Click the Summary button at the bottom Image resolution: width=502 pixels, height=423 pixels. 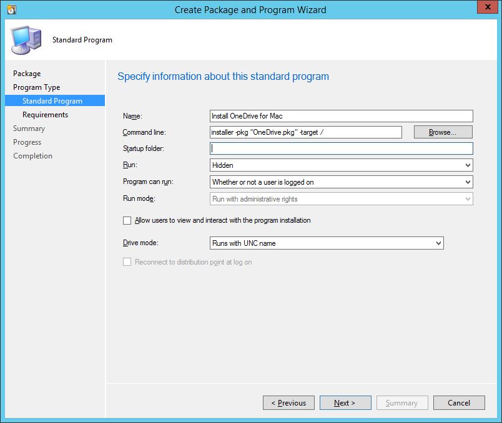point(402,402)
